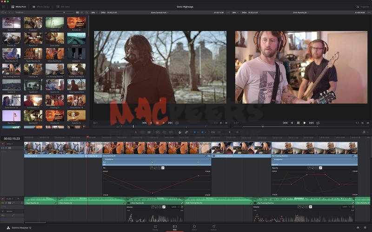This screenshot has height=232, width=372.
Task: Enable loop playback in the program viewer
Action: 318,123
